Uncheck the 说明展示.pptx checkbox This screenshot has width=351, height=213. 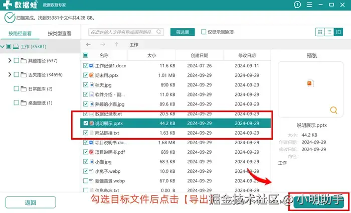(x=86, y=123)
